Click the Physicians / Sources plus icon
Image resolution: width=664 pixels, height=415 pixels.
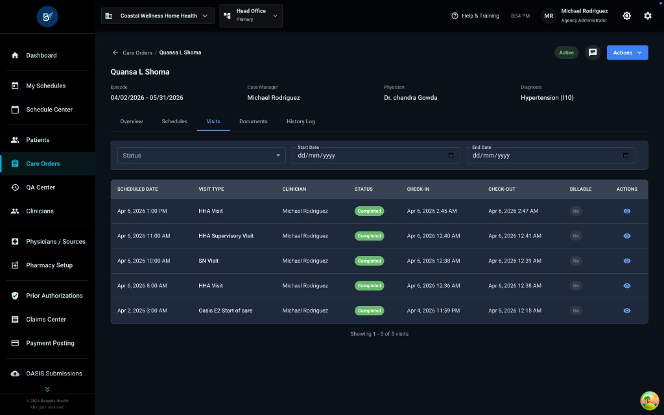(15, 241)
